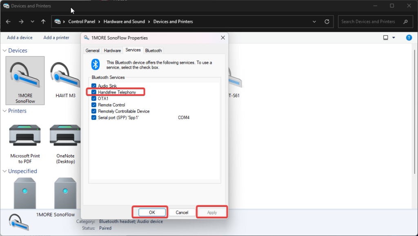This screenshot has height=236, width=418.
Task: Go back with the navigation arrow
Action: coord(8,22)
